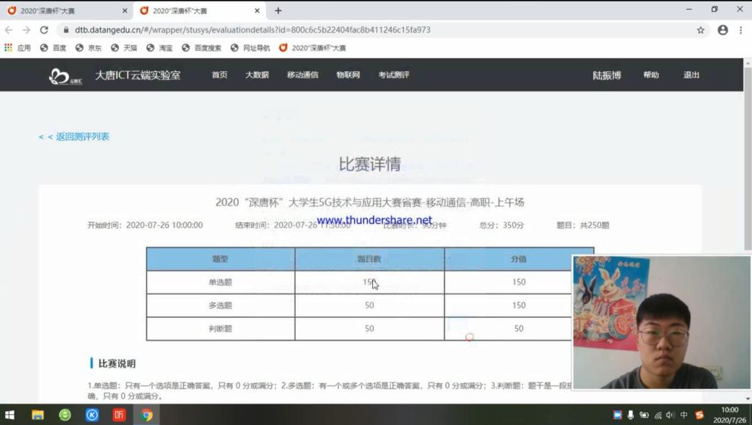Viewport: 752px width, 425px height.
Task: Click the 百度 bookmark
Action: click(54, 48)
